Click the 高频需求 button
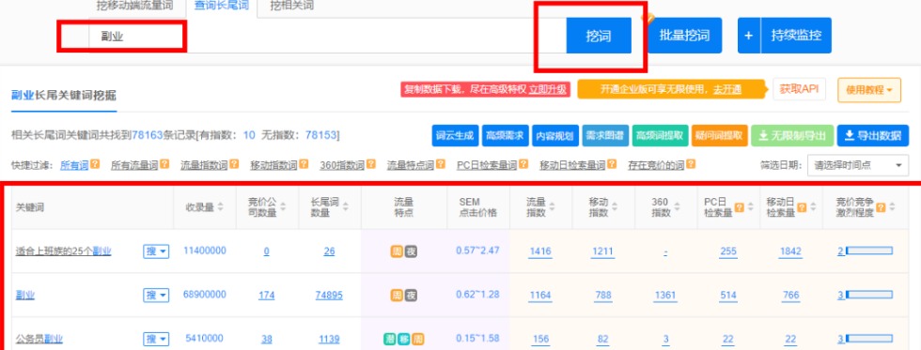This screenshot has height=350, width=921. pyautogui.click(x=506, y=136)
